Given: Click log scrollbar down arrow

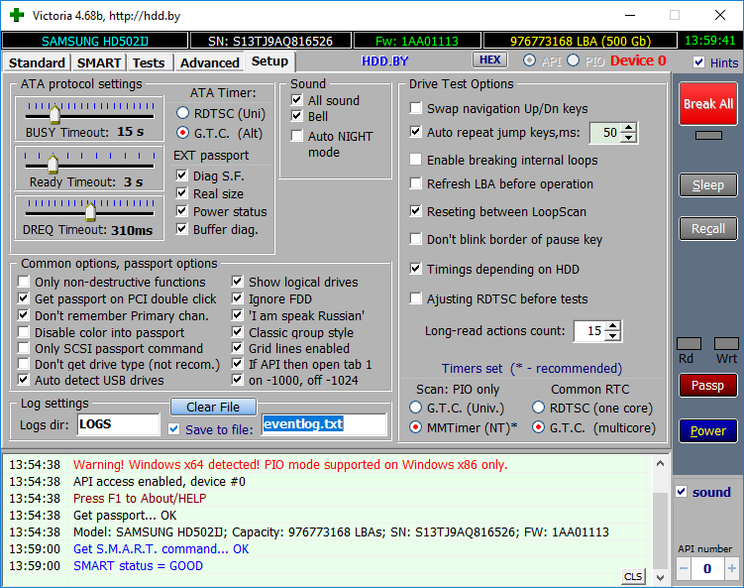Looking at the screenshot, I should tap(660, 577).
